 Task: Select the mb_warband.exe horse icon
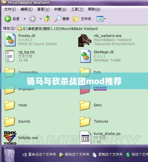(x=85, y=40)
